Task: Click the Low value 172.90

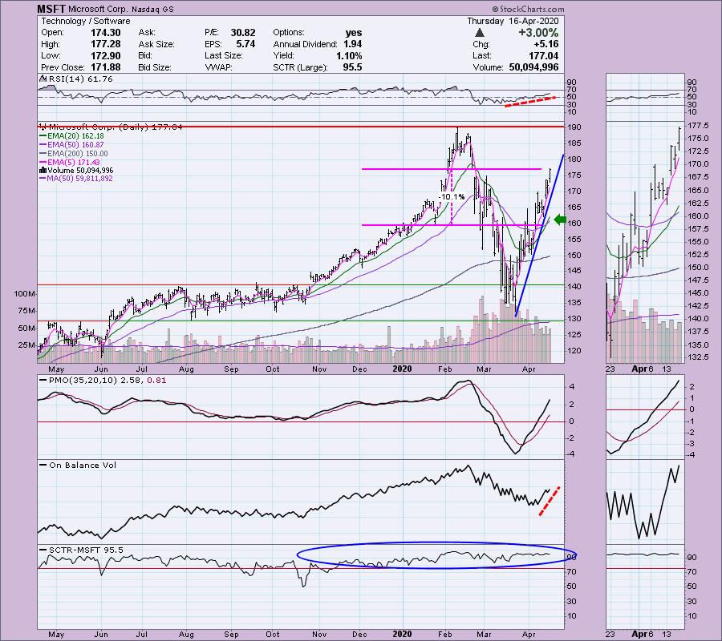Action: [105, 55]
